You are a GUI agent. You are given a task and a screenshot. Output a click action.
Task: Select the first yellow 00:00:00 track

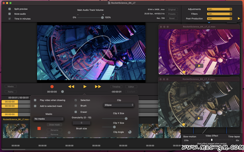10,102
